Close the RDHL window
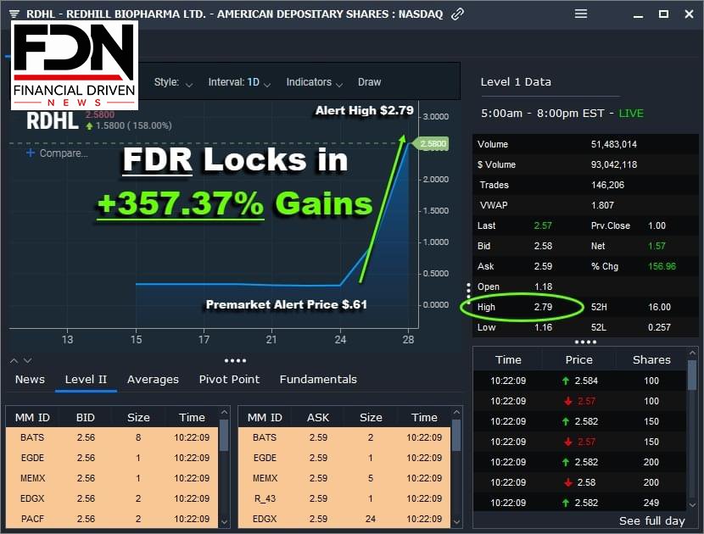Screen dimensions: 704x534 pyautogui.click(x=690, y=14)
